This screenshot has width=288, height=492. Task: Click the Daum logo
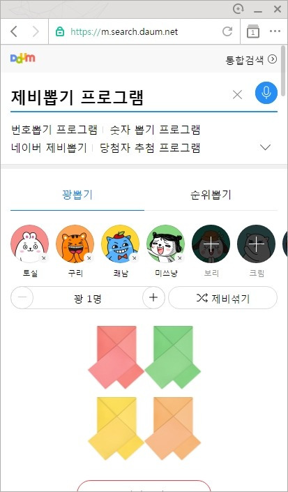pos(22,59)
